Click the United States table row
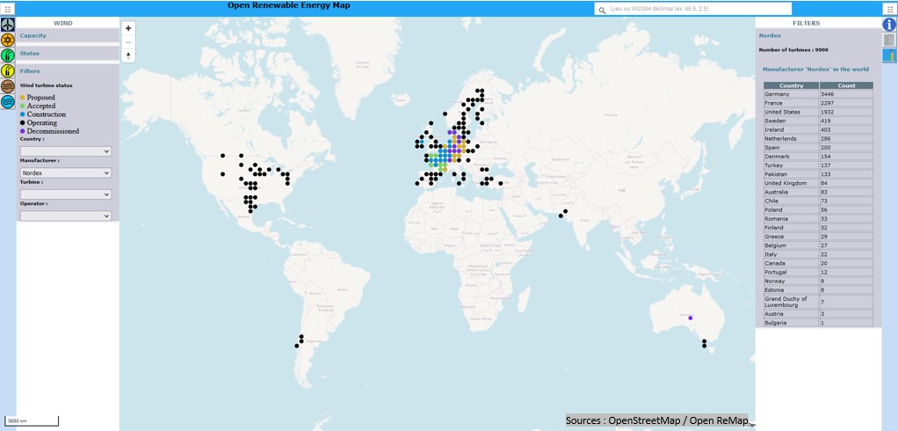 [x=818, y=112]
